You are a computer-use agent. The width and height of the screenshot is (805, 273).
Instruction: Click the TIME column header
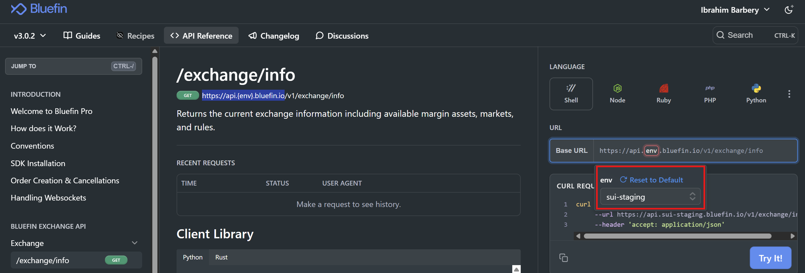click(189, 183)
